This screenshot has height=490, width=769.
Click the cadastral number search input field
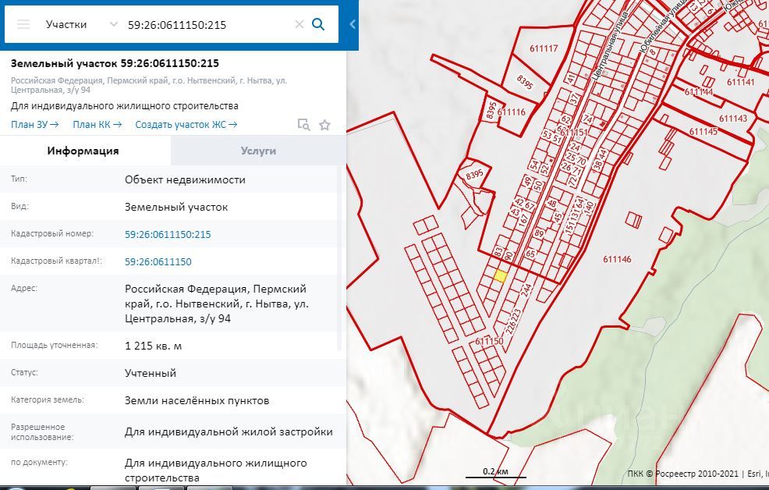[207, 24]
